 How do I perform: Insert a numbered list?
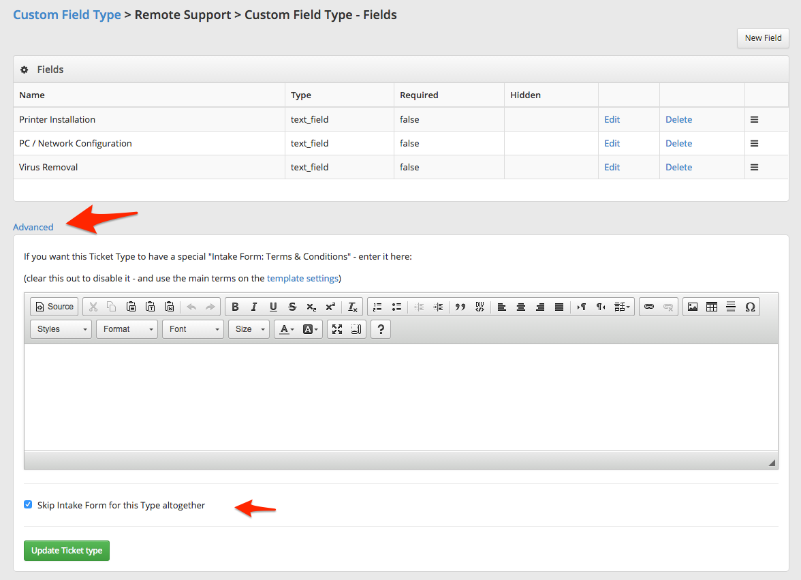[377, 307]
